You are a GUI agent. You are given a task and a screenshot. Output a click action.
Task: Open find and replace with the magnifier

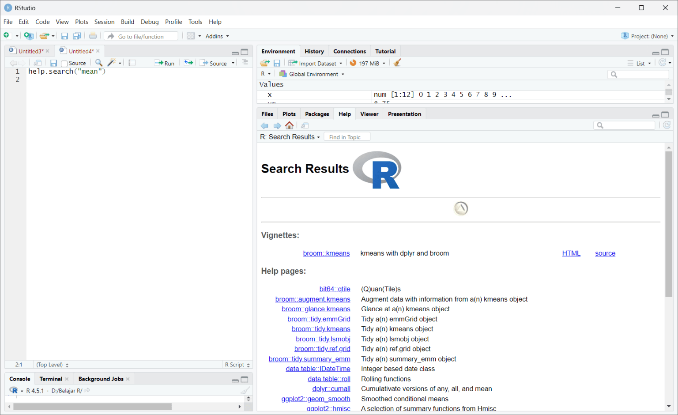pos(99,63)
